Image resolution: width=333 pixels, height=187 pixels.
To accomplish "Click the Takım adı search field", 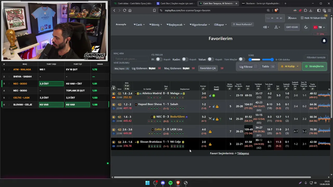I will click(131, 59).
